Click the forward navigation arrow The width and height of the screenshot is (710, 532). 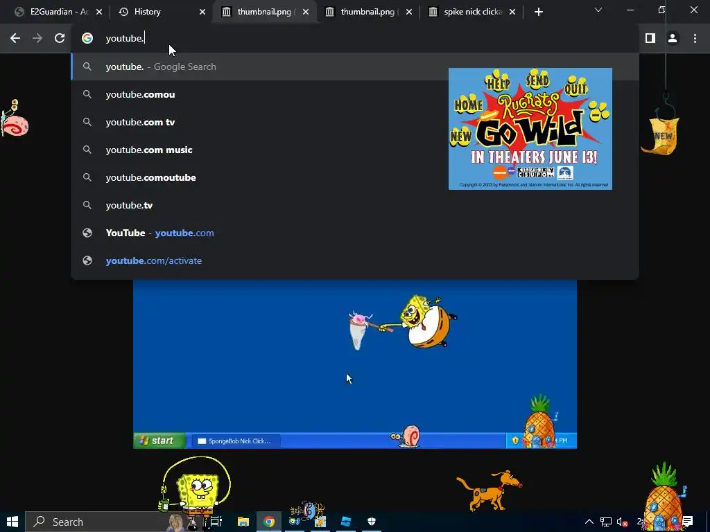coord(37,39)
